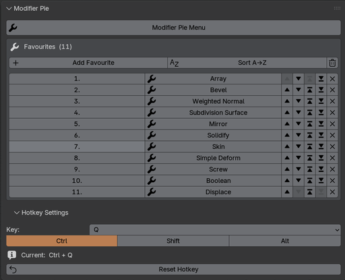Remove Simple Deform from favourites
This screenshot has height=280, width=345.
332,158
